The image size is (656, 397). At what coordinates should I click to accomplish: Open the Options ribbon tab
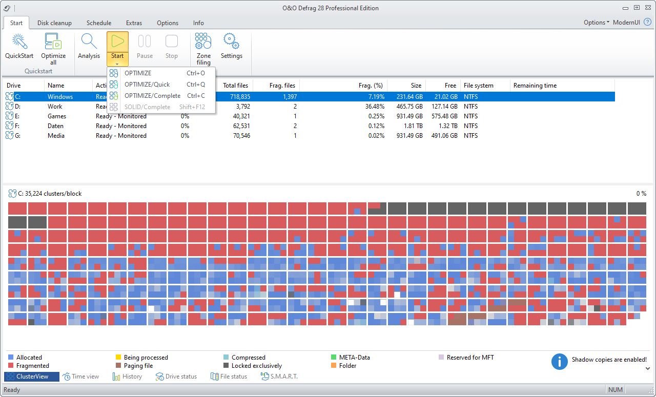coord(168,23)
